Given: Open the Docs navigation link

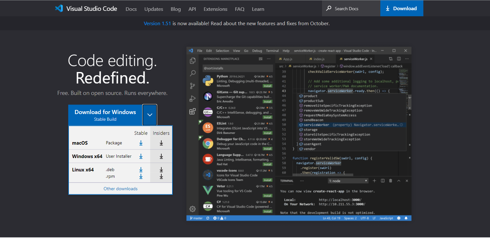Looking at the screenshot, I should coord(131,9).
